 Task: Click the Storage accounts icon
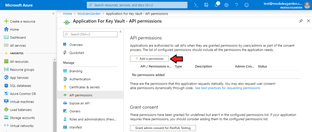point(6,118)
